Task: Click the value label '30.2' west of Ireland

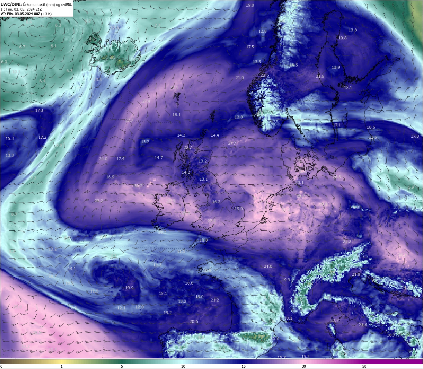Action: [x=138, y=186]
